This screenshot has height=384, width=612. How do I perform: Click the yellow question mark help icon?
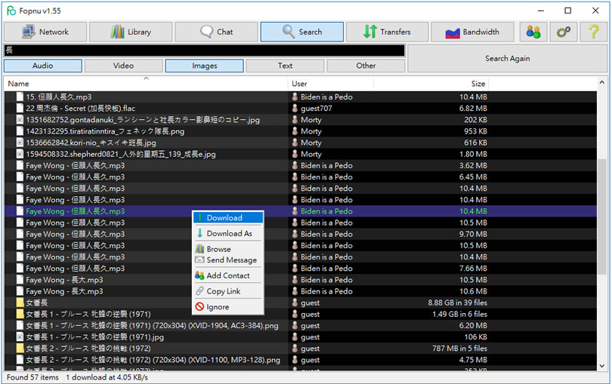coord(594,32)
